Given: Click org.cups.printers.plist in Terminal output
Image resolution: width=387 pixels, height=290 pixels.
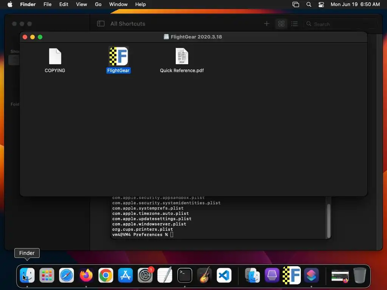Looking at the screenshot, I should coord(142,229).
